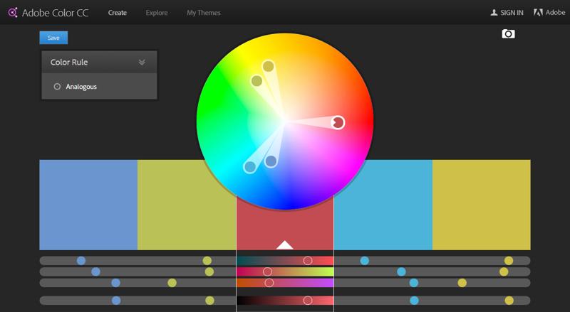This screenshot has width=570, height=312.
Task: Switch to the Create tab
Action: coord(118,13)
